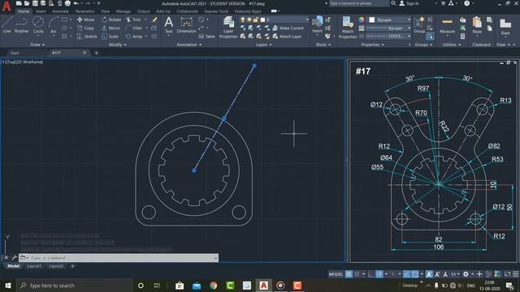Select the Line tool
The height and width of the screenshot is (292, 520).
(7, 25)
